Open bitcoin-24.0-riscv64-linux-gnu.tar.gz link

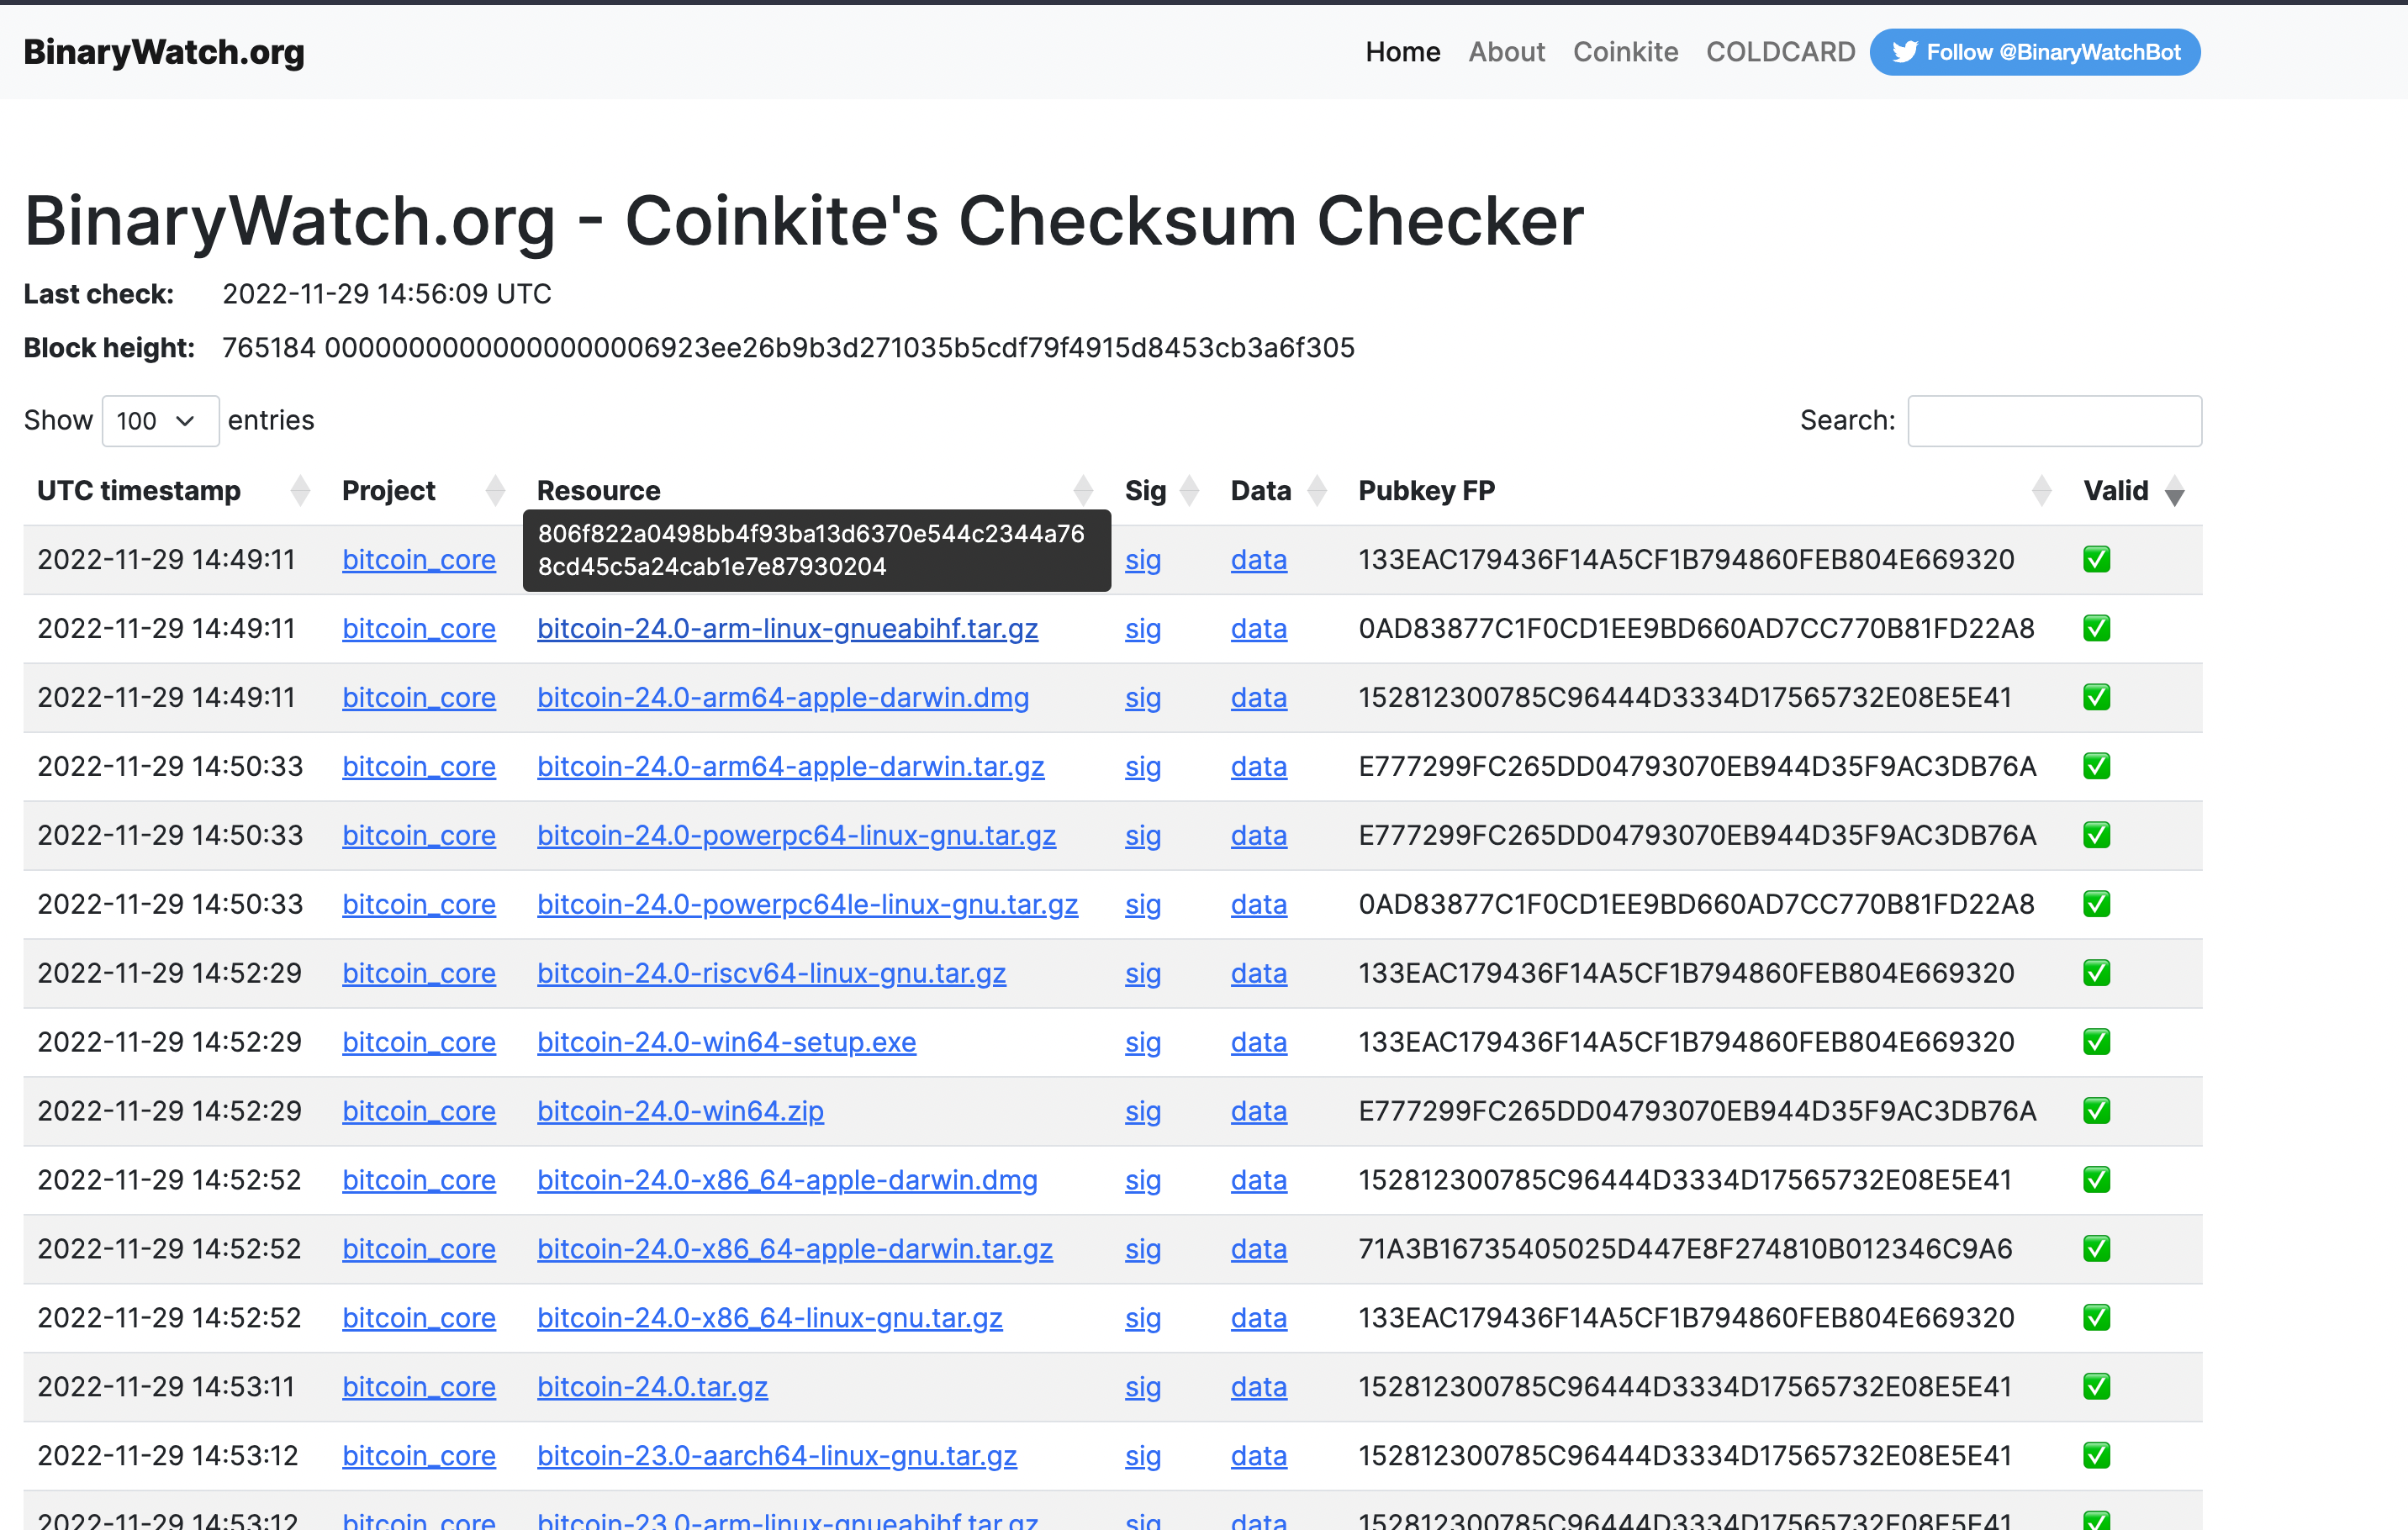click(x=771, y=974)
